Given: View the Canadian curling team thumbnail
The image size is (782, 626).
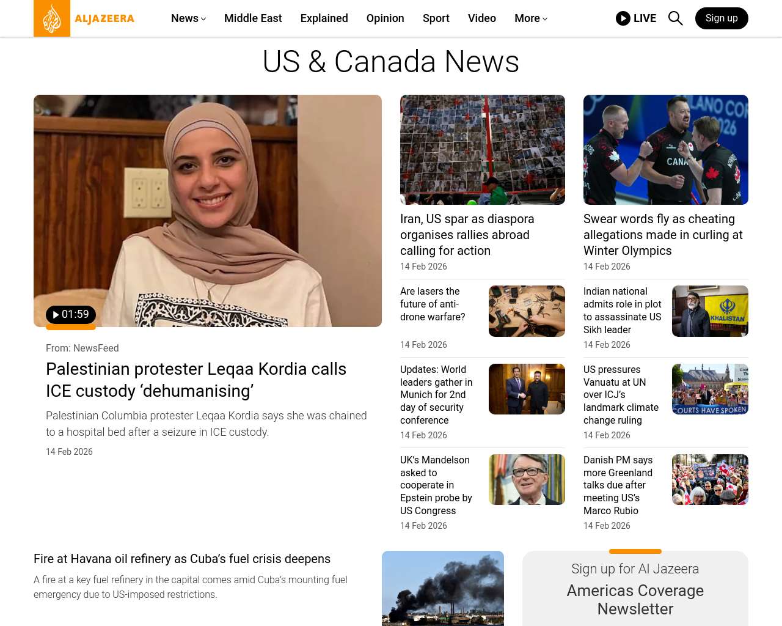Looking at the screenshot, I should (666, 150).
